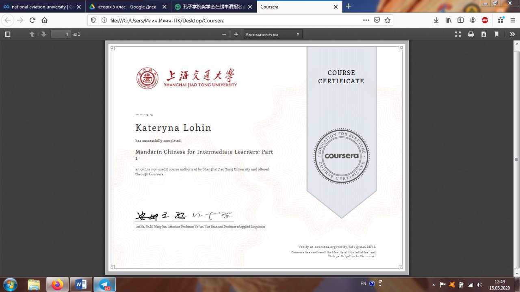Bookmark this page with star

[388, 20]
